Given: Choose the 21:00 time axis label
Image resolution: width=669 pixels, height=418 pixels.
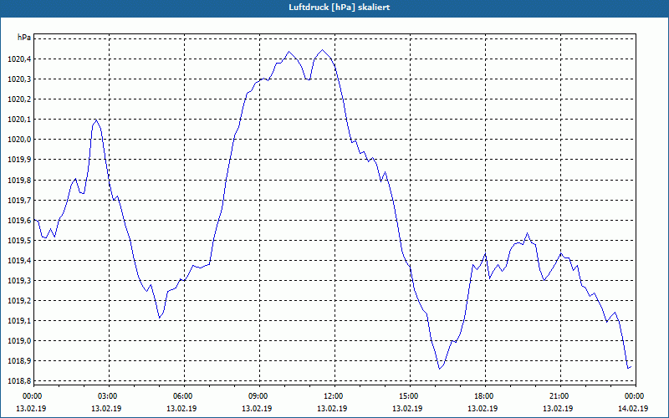Looking at the screenshot, I should 559,396.
